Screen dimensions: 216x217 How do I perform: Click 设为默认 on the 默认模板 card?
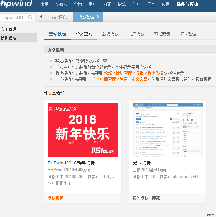click(140, 198)
